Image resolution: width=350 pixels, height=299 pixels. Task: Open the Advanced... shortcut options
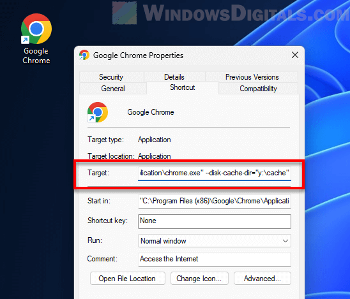[x=262, y=279]
